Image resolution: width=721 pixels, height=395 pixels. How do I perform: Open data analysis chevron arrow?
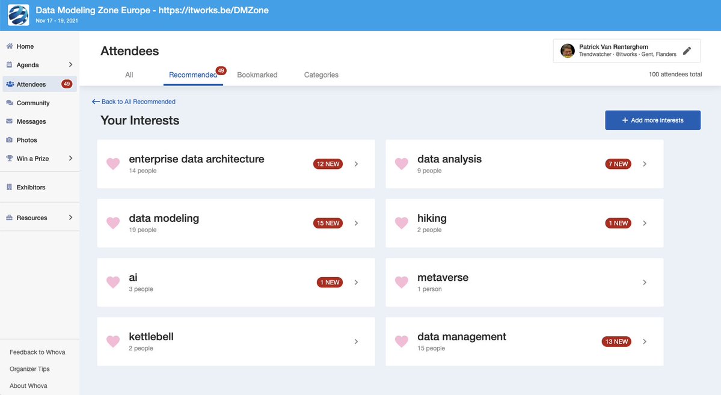(645, 164)
